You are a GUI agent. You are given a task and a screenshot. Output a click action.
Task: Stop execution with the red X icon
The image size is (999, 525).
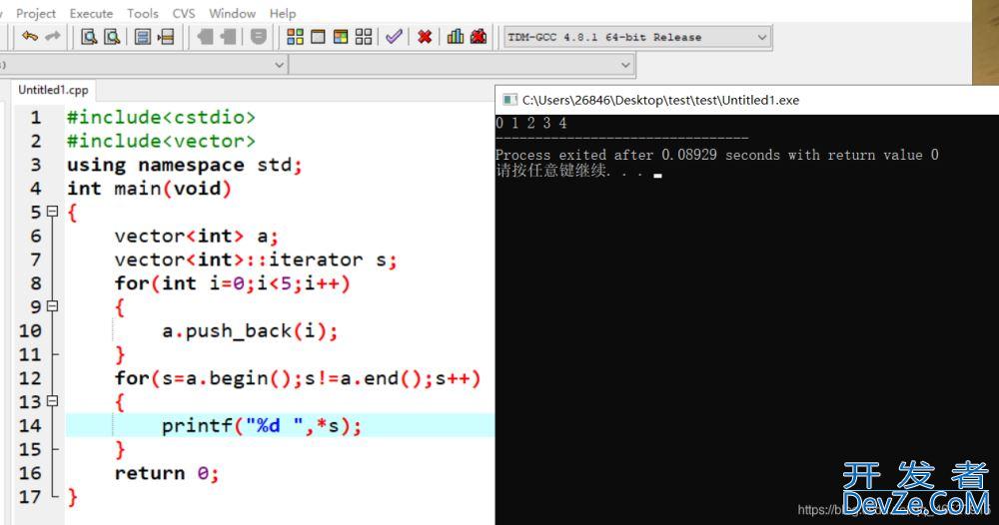[425, 37]
